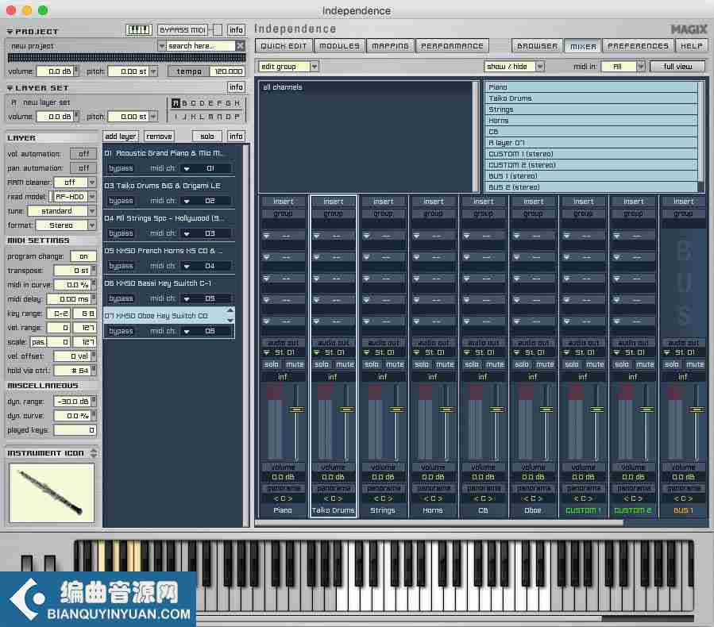Bypass the All Strings Spc layer
Viewport: 714px width, 627px height.
pyautogui.click(x=121, y=233)
